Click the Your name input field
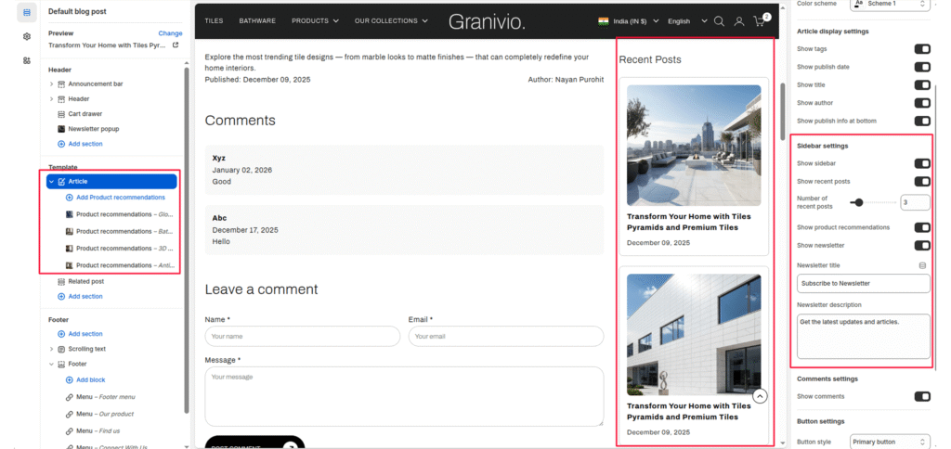 (x=302, y=336)
